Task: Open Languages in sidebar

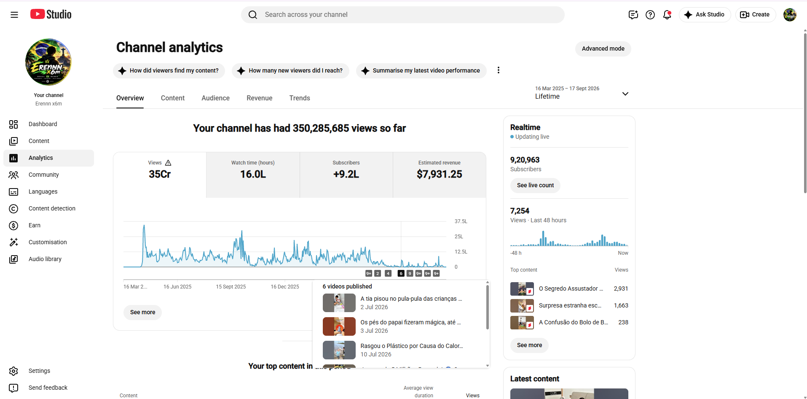Action: click(x=48, y=191)
